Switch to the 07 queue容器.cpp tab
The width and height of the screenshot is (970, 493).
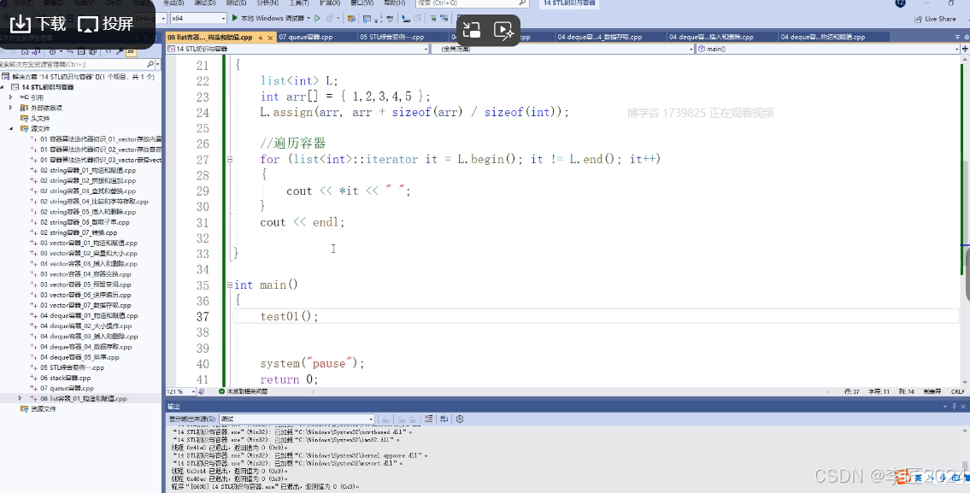coord(306,37)
